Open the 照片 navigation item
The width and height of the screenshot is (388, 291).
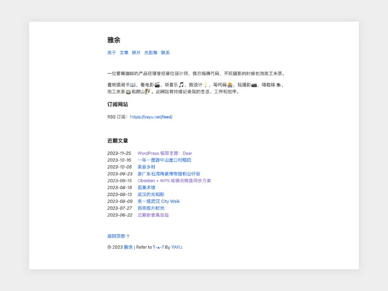(x=135, y=52)
